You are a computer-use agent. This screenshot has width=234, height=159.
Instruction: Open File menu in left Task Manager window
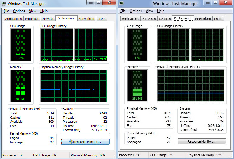(x=6, y=11)
